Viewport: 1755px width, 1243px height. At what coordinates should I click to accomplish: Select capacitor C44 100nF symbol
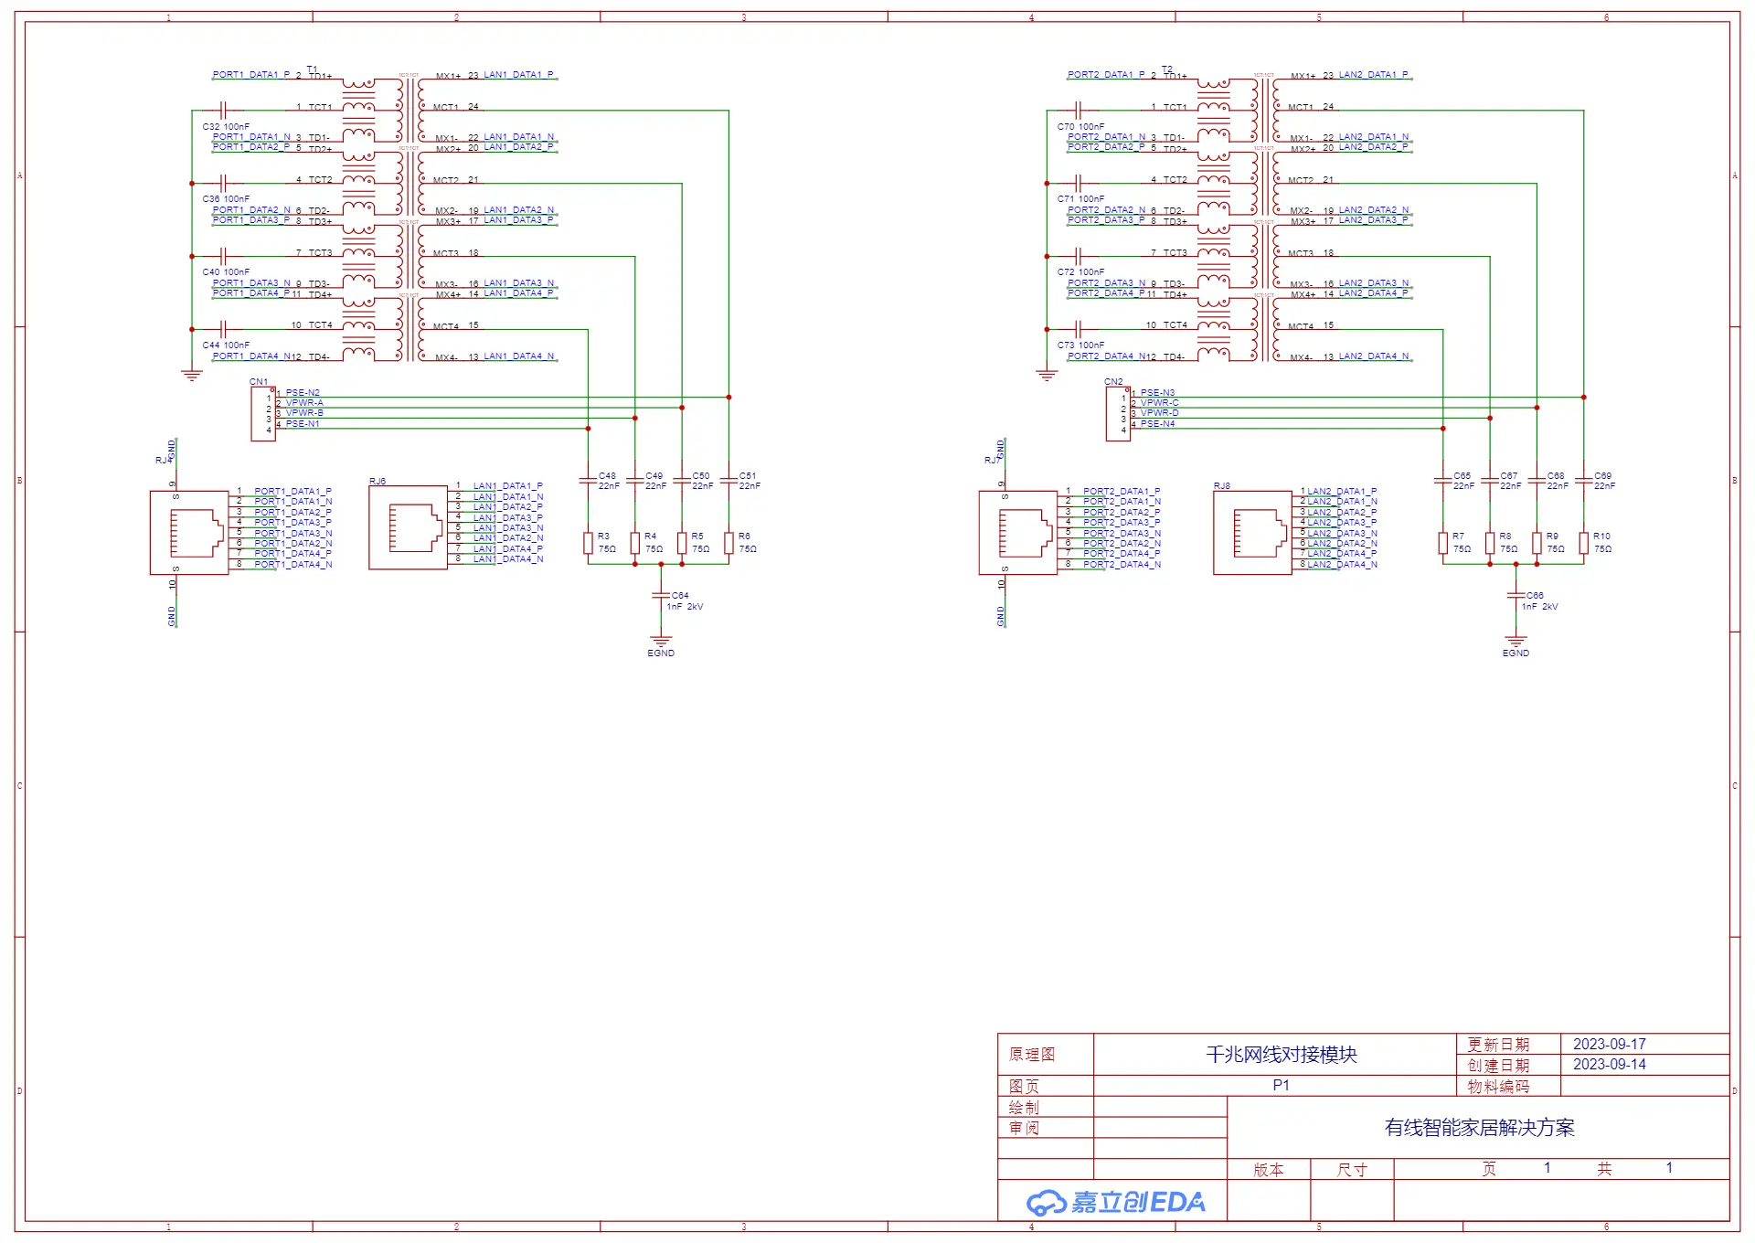click(222, 329)
